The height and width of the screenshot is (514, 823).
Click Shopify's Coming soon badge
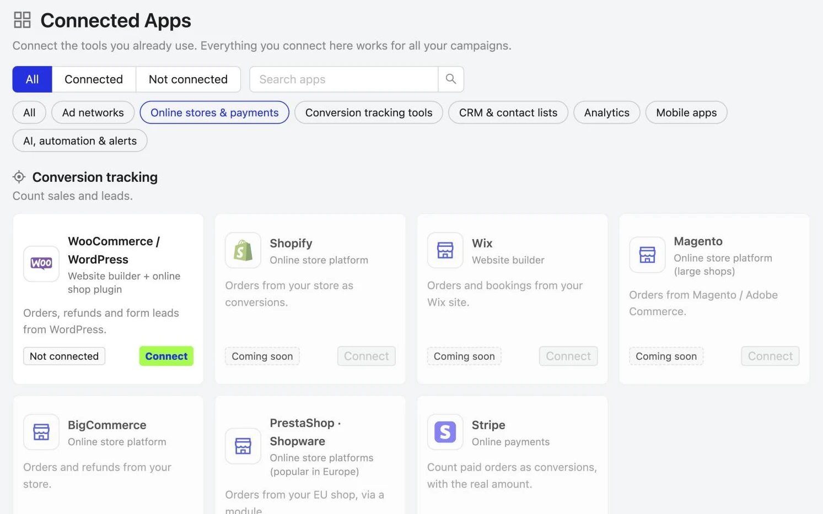[x=262, y=356]
